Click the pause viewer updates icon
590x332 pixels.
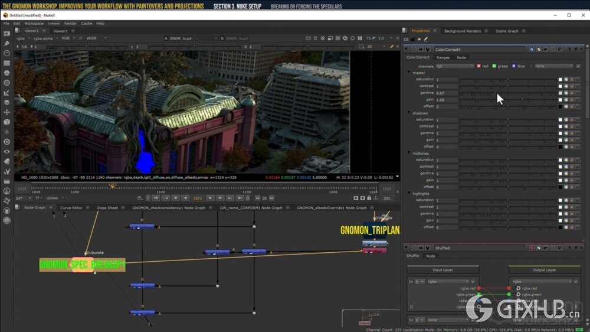(360, 38)
